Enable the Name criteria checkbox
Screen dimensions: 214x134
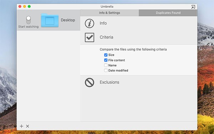pos(106,65)
